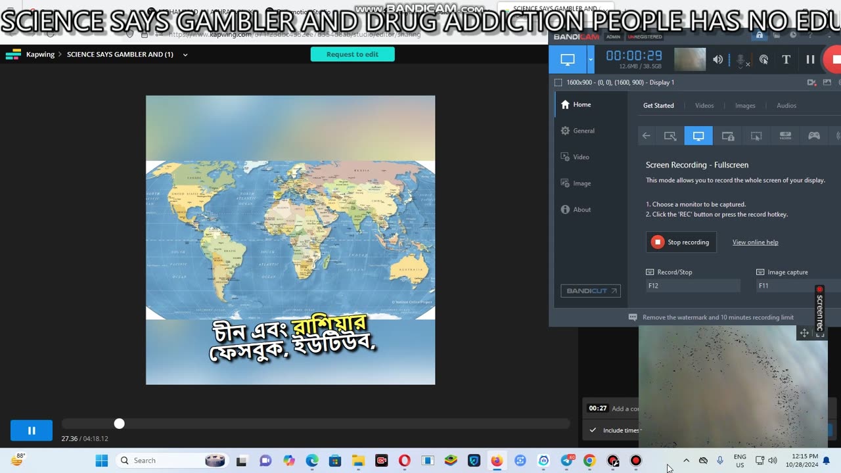Screen dimensions: 841x473
Task: Click the move icon on webcam overlay
Action: click(x=804, y=333)
